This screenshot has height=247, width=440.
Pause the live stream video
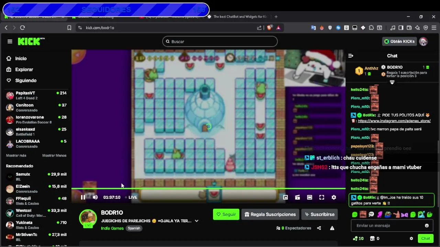(x=83, y=197)
